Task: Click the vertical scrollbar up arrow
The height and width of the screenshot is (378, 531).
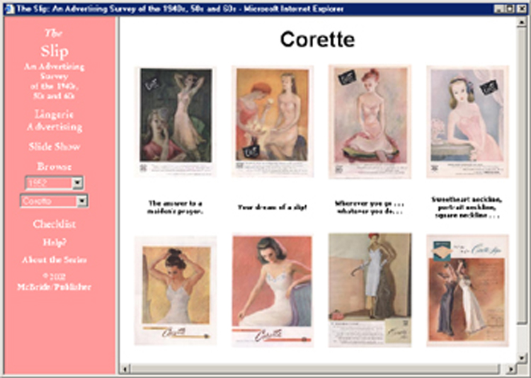Action: click(522, 22)
